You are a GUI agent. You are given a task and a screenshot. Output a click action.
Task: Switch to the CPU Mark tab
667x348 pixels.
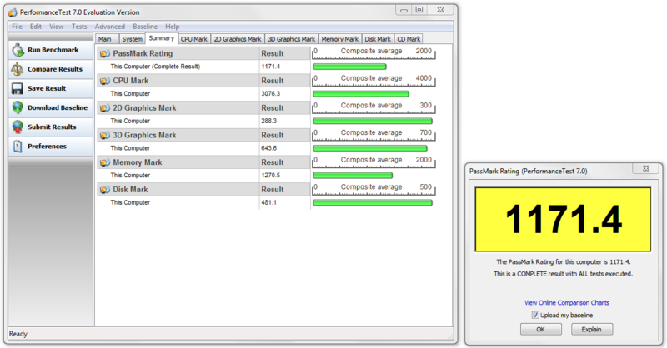point(194,39)
